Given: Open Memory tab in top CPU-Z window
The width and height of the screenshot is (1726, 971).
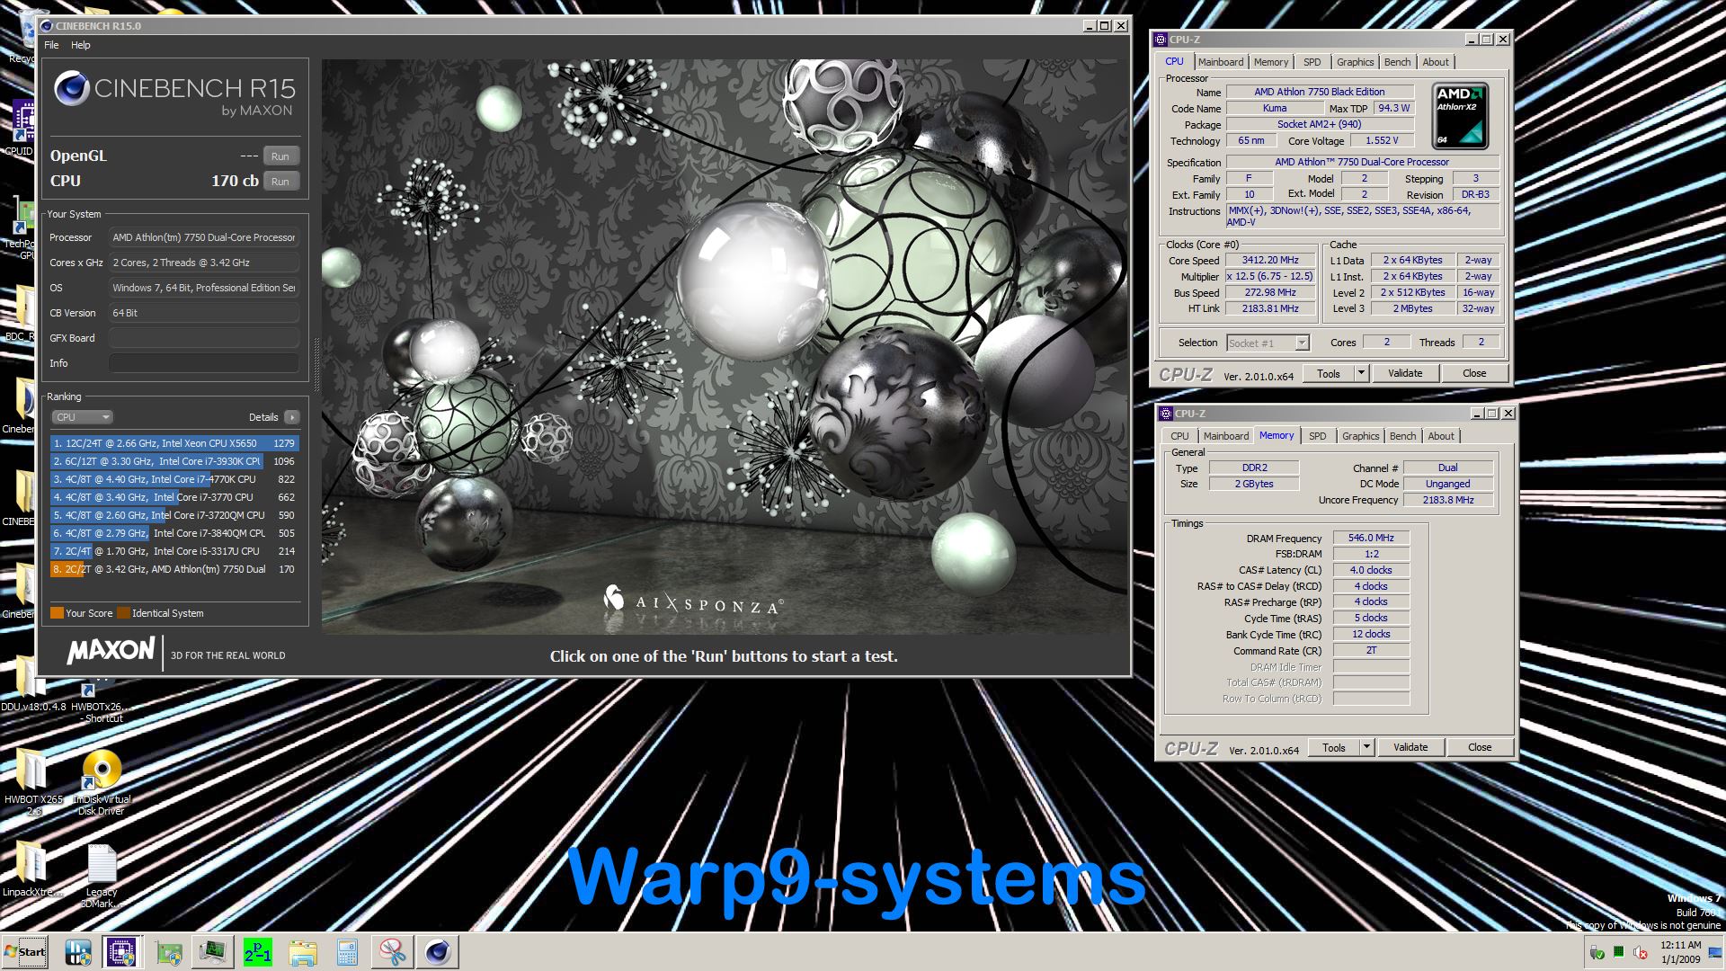Looking at the screenshot, I should point(1270,62).
